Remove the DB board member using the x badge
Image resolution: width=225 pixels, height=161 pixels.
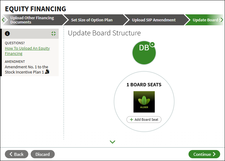click(x=152, y=44)
